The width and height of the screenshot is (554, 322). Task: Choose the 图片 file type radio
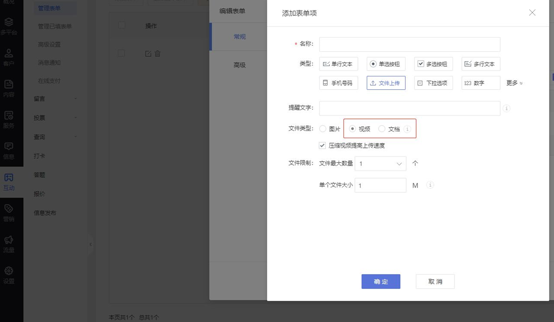point(322,129)
